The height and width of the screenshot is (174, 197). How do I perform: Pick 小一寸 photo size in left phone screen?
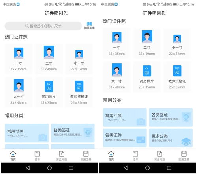point(79,59)
